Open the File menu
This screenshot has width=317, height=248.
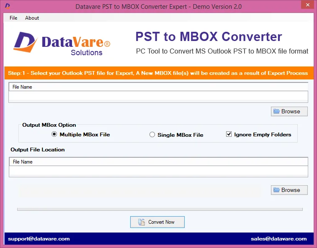click(x=13, y=18)
